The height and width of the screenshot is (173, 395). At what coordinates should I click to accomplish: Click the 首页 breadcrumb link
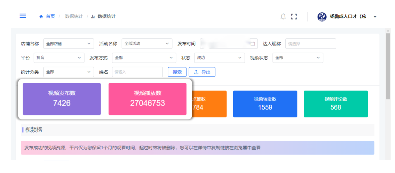(50, 16)
